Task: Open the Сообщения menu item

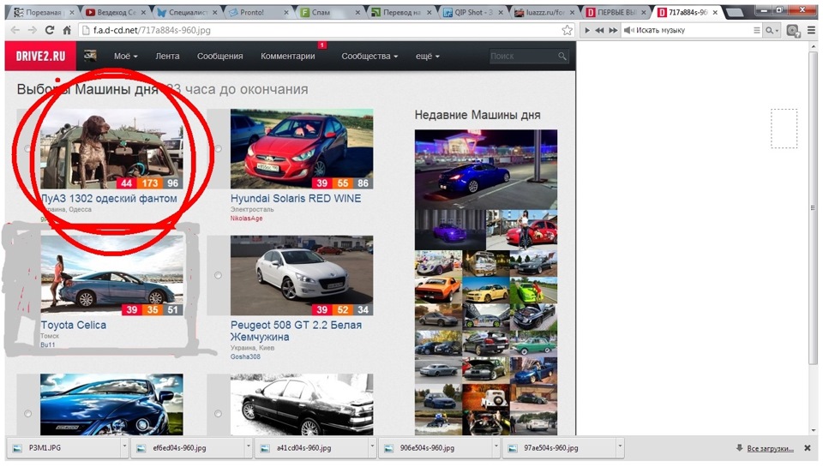Action: (x=220, y=57)
